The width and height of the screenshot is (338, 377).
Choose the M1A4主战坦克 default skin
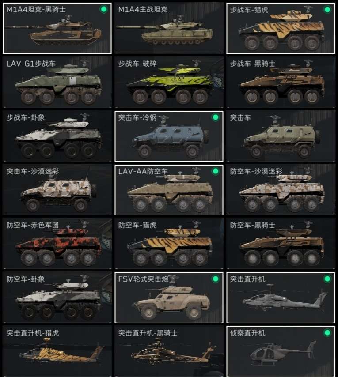click(x=169, y=28)
